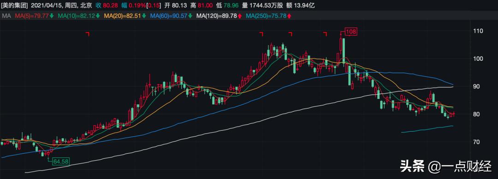
Task: Select the MA(120)=89.78 legend entry
Action: (217, 16)
